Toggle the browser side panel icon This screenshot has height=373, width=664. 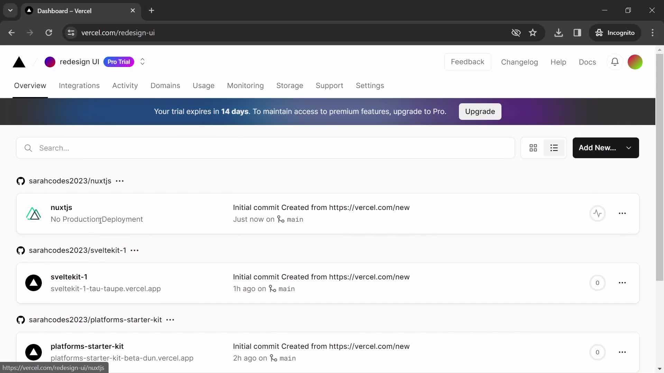coord(577,33)
